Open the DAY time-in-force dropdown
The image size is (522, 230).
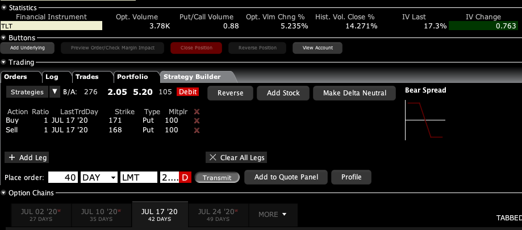[113, 178]
